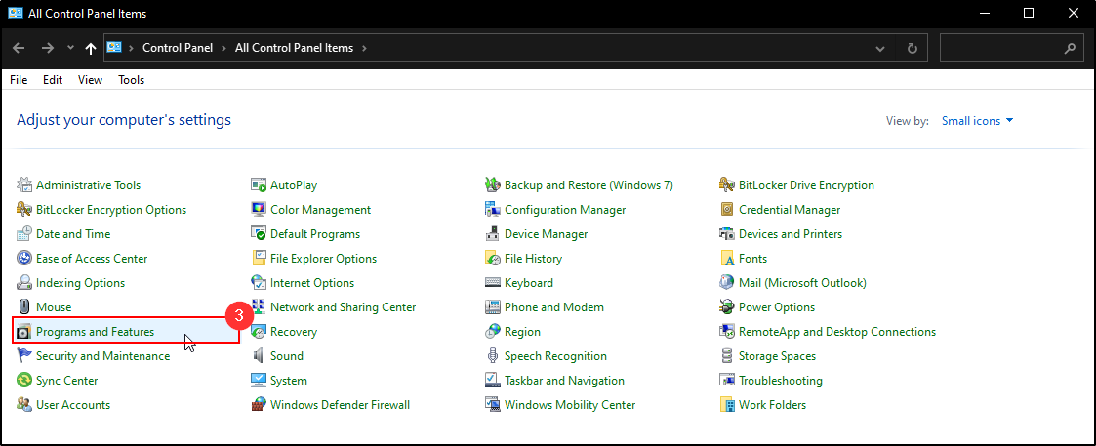The width and height of the screenshot is (1096, 446).
Task: Click the BitLocker Encryption Options icon
Action: [x=24, y=210]
